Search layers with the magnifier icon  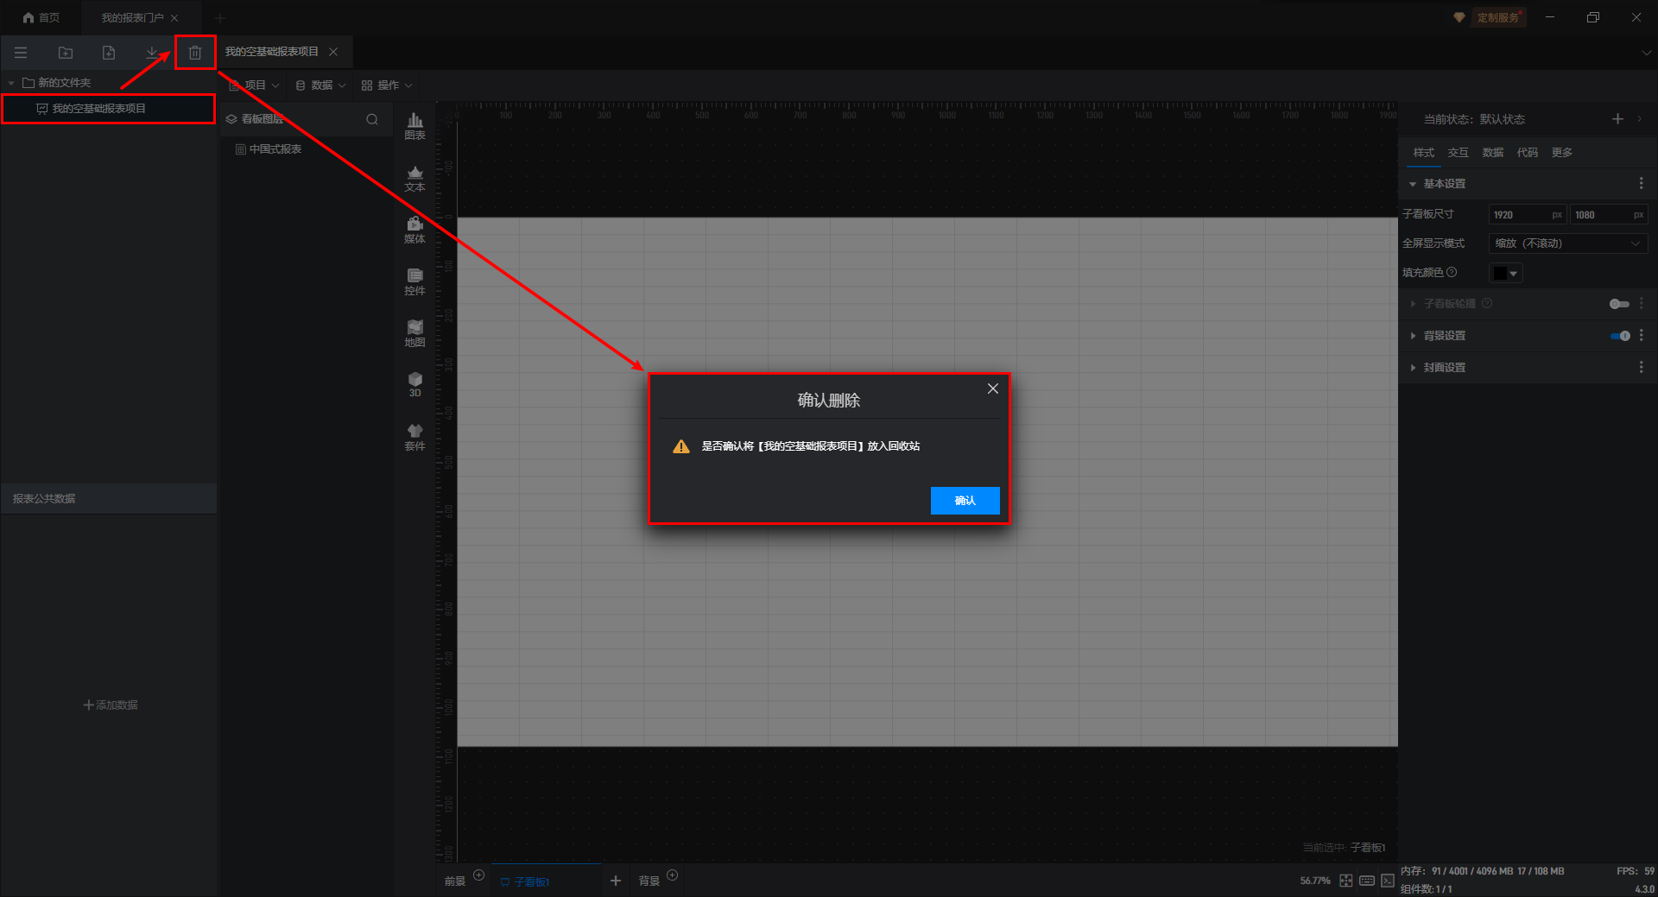click(x=372, y=119)
